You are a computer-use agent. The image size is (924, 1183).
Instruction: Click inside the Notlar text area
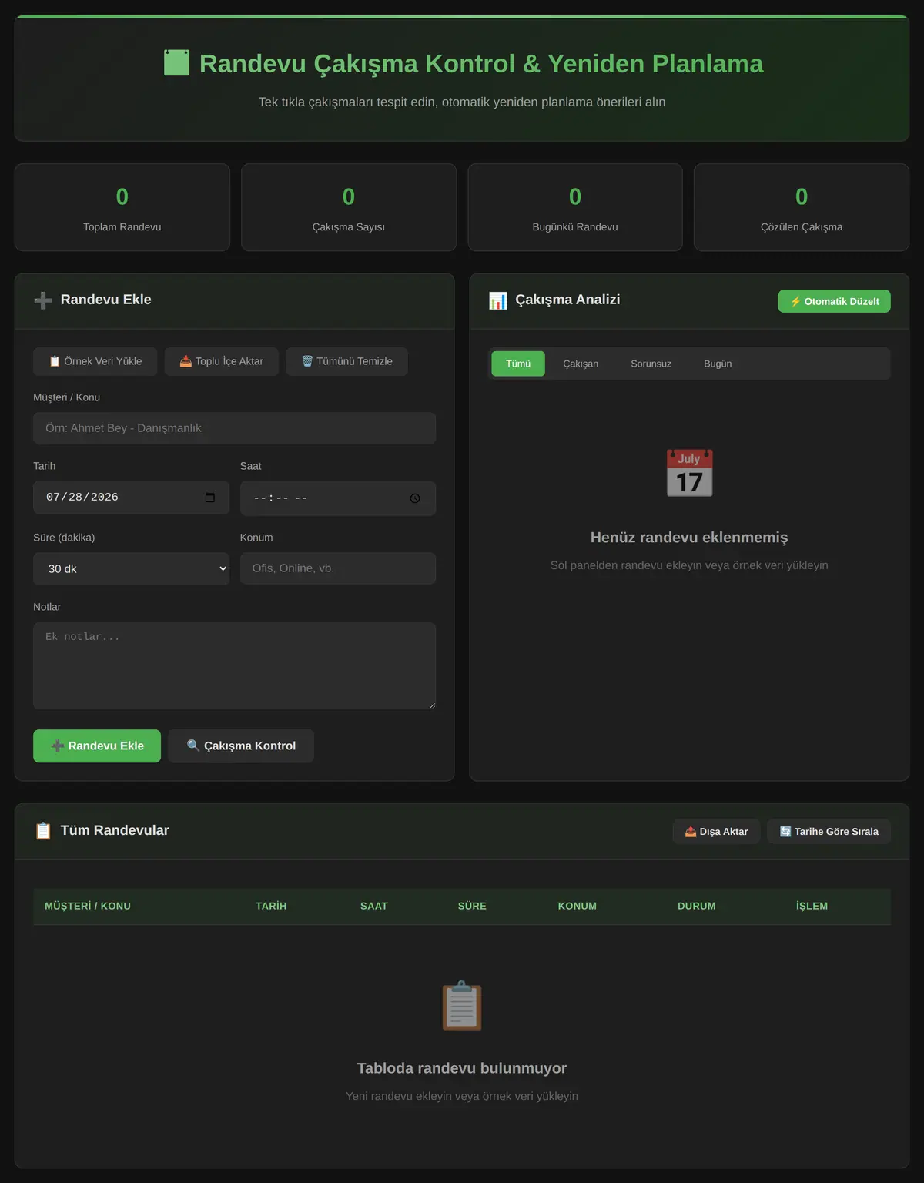(234, 665)
